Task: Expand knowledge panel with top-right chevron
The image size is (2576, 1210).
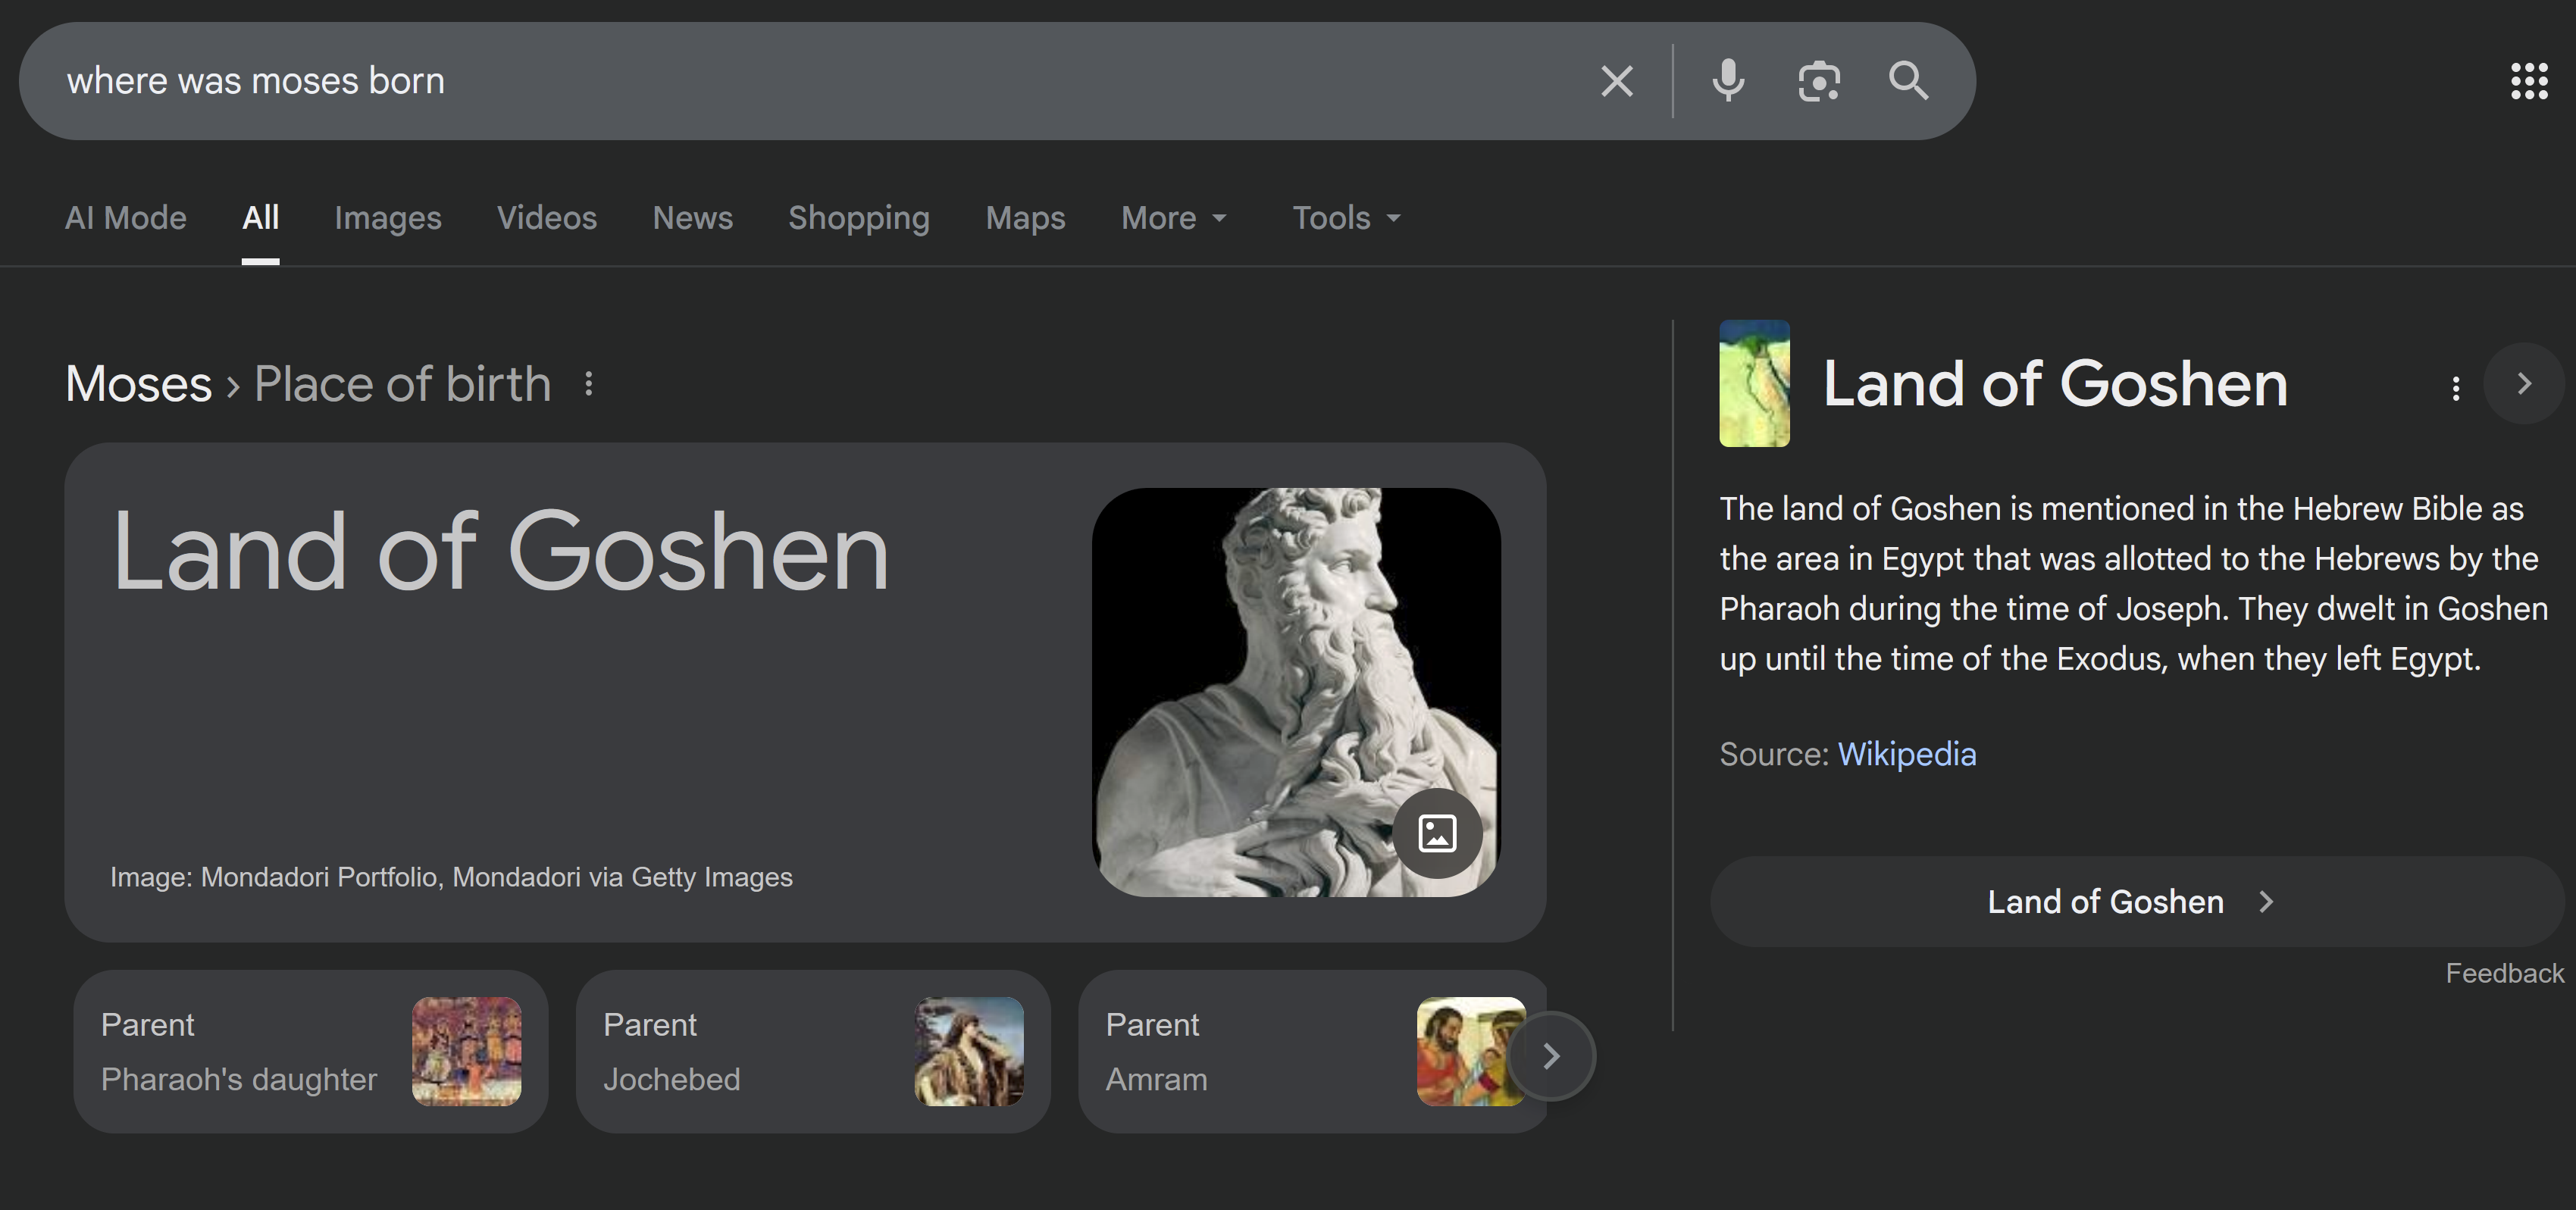Action: click(x=2523, y=384)
